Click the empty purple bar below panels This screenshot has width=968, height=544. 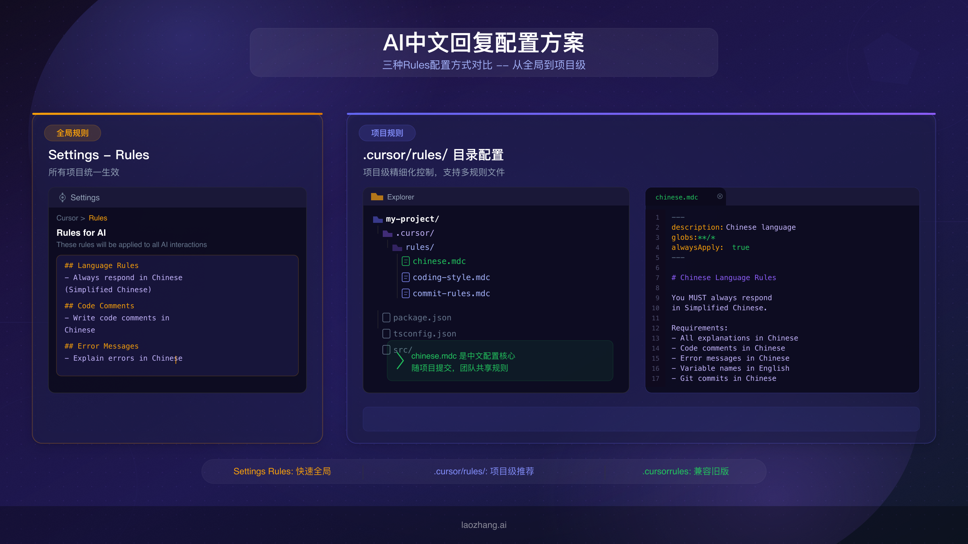point(641,419)
